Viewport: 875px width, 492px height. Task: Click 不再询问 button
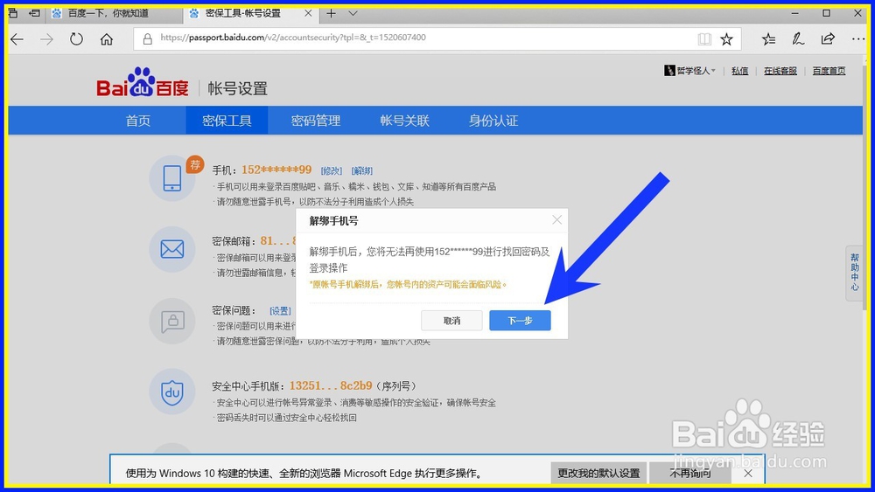pyautogui.click(x=690, y=474)
